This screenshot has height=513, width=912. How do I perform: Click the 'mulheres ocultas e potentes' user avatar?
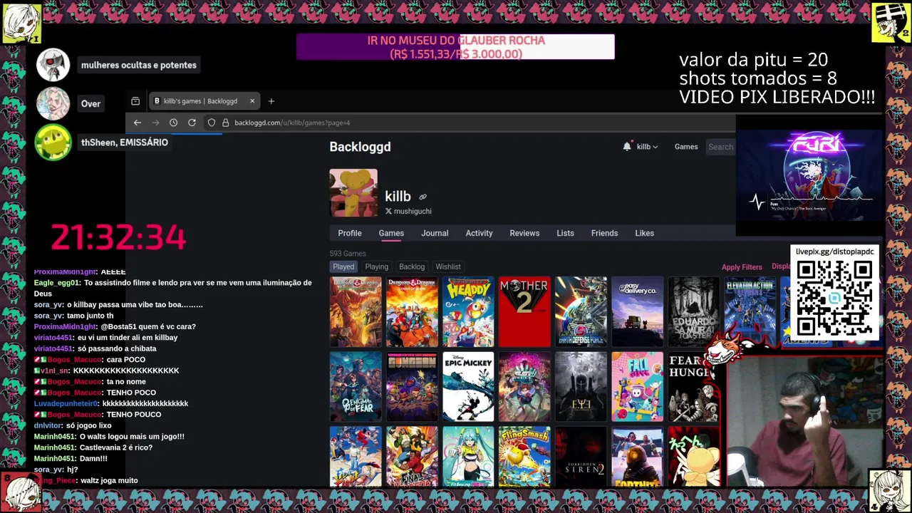click(53, 66)
